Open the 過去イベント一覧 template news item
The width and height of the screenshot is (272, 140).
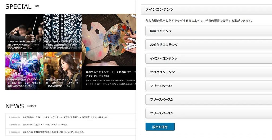click(x=45, y=125)
